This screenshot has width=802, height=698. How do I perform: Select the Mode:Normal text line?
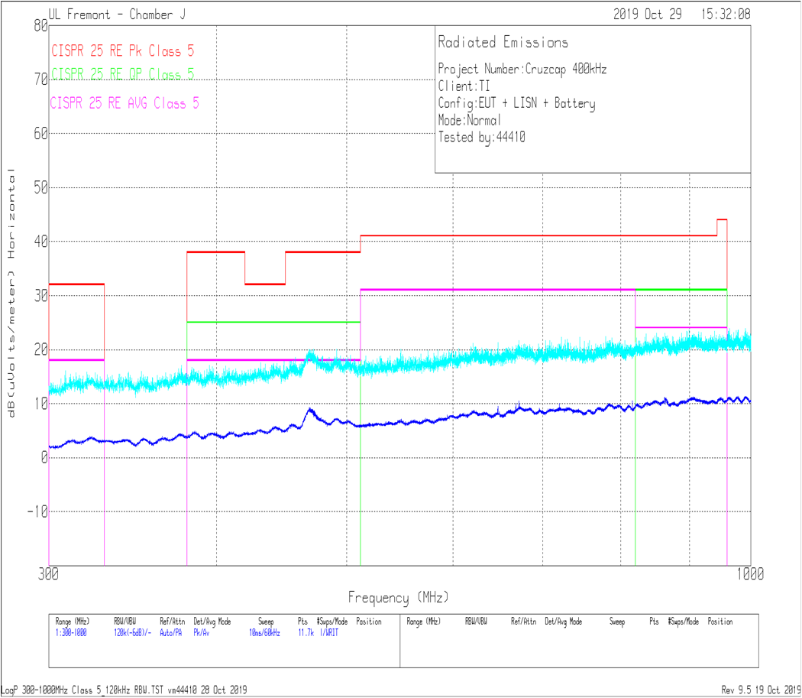pos(470,120)
